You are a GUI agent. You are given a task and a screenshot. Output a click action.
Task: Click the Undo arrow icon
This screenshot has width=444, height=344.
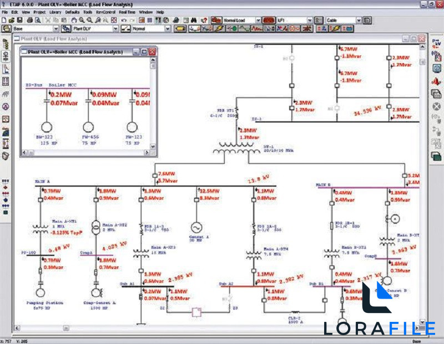124,20
